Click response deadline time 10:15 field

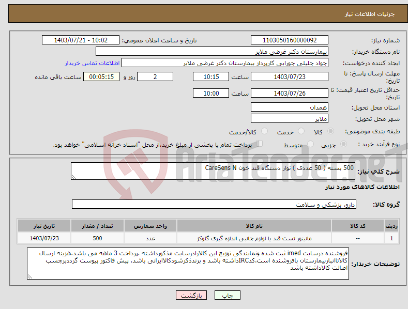click(211, 76)
